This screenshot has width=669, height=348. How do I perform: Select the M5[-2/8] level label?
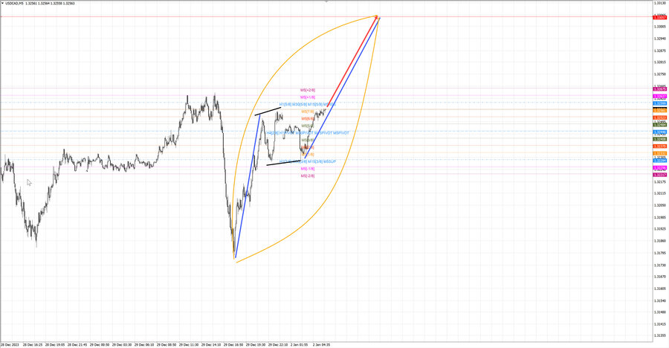pyautogui.click(x=308, y=175)
